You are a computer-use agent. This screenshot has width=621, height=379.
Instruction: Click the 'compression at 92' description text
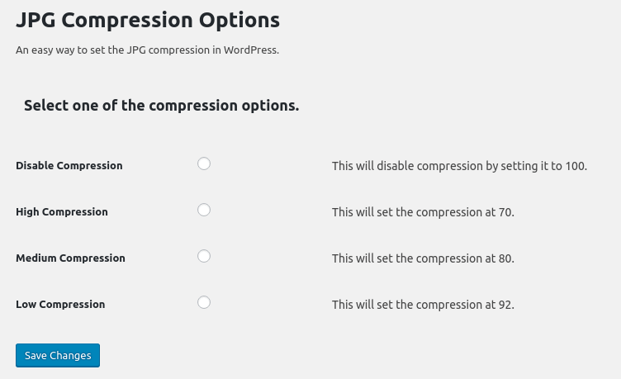point(423,305)
